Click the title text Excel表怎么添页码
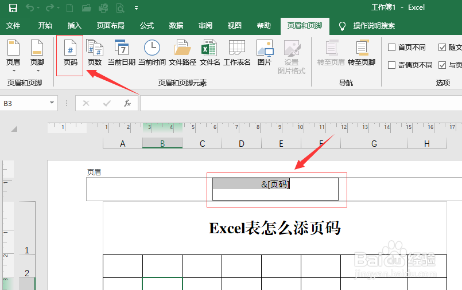This screenshot has height=290, width=462. click(x=274, y=228)
